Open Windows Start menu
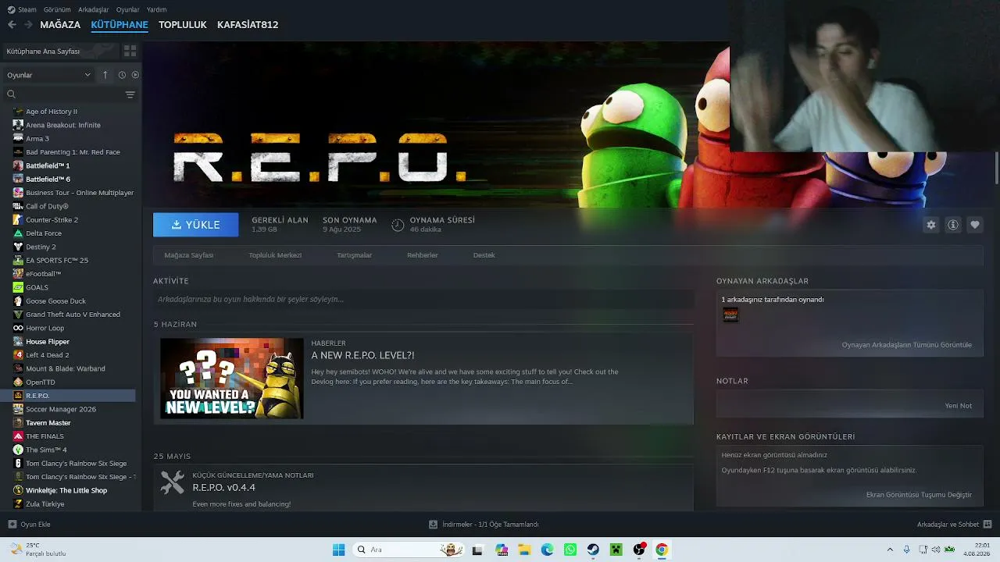 338,550
